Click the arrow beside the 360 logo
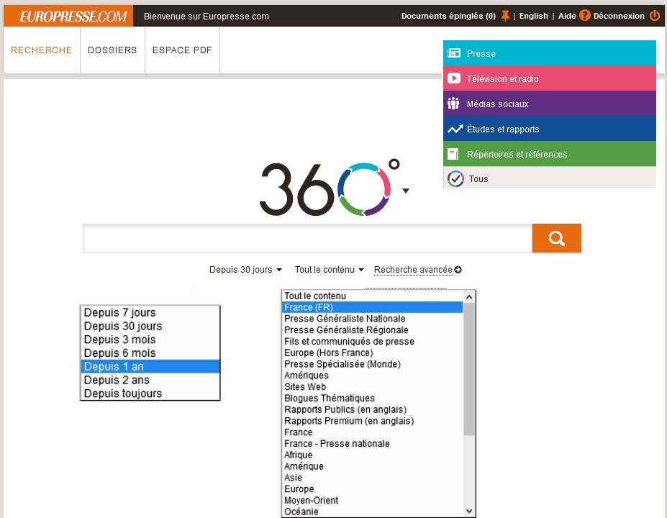Viewport: 667px width, 518px height. [406, 191]
